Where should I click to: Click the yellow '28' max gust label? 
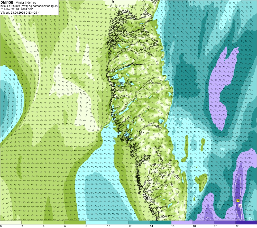(238, 200)
